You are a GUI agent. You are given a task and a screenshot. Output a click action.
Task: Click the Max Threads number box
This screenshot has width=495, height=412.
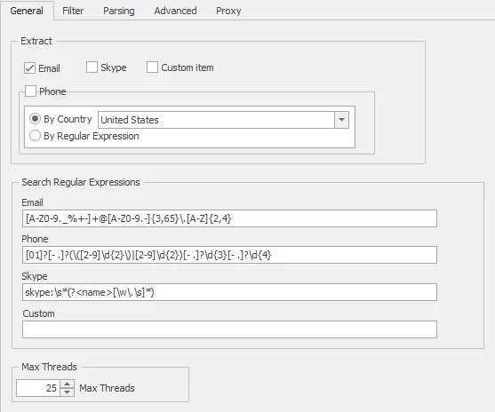point(38,388)
